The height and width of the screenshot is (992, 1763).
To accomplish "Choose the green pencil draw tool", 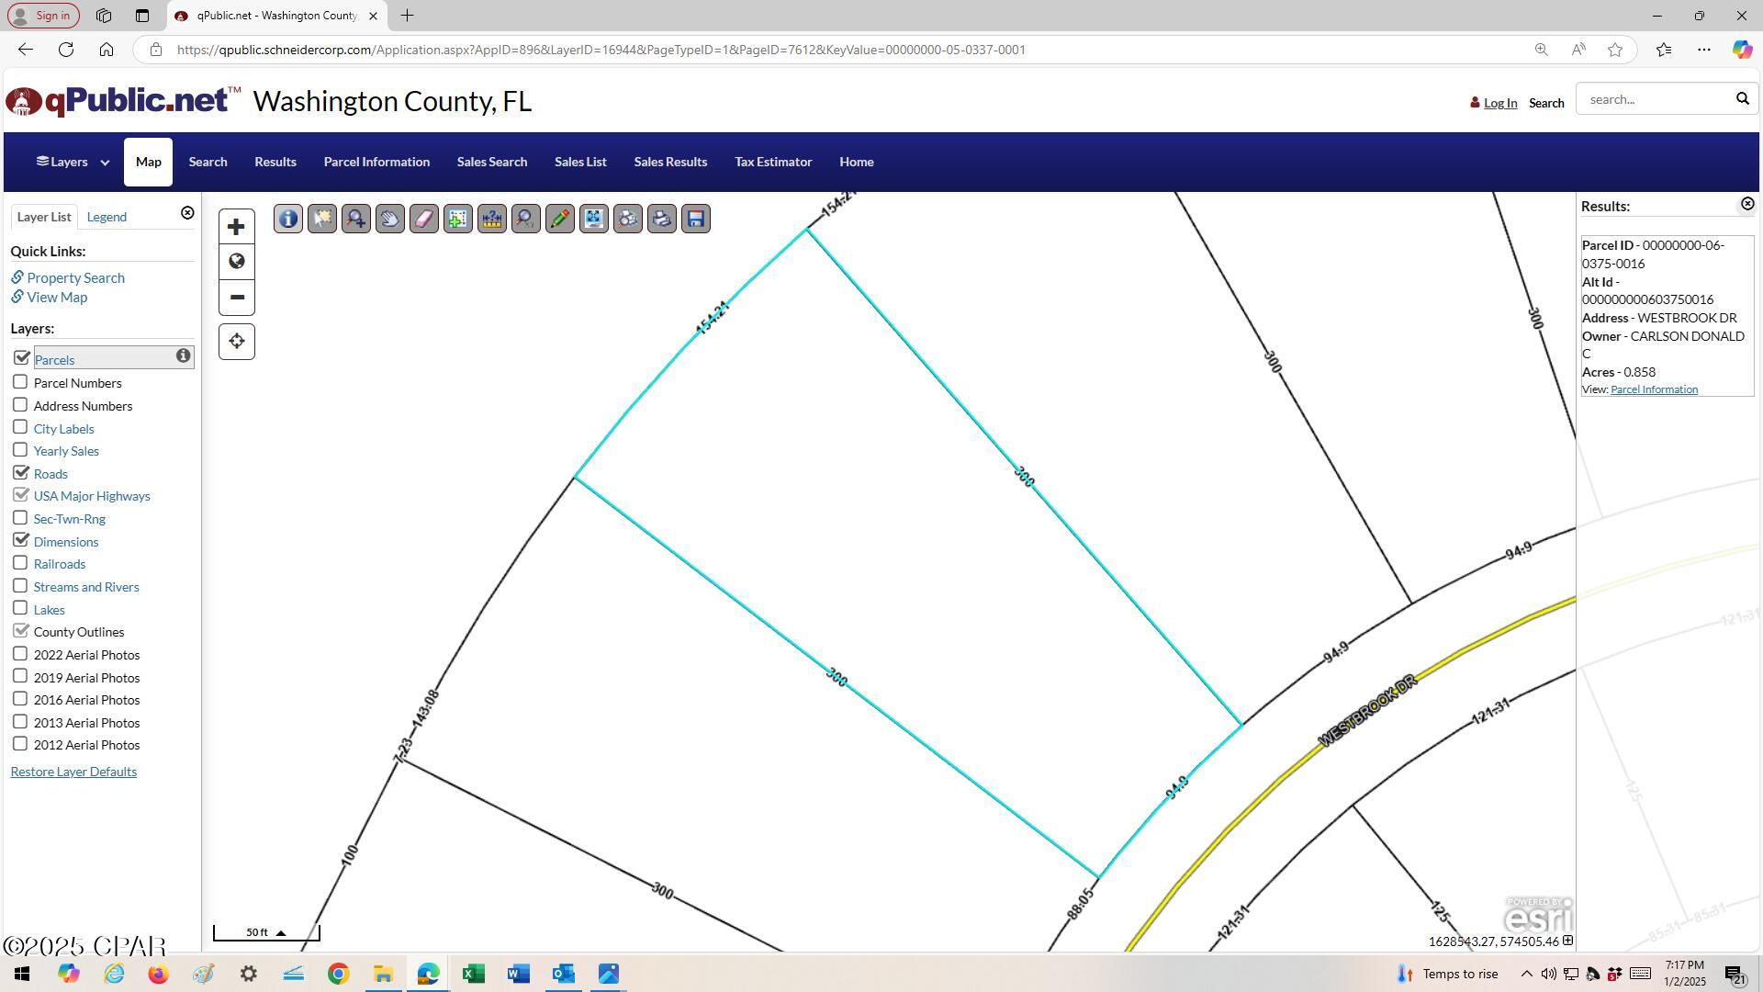I will coord(560,219).
